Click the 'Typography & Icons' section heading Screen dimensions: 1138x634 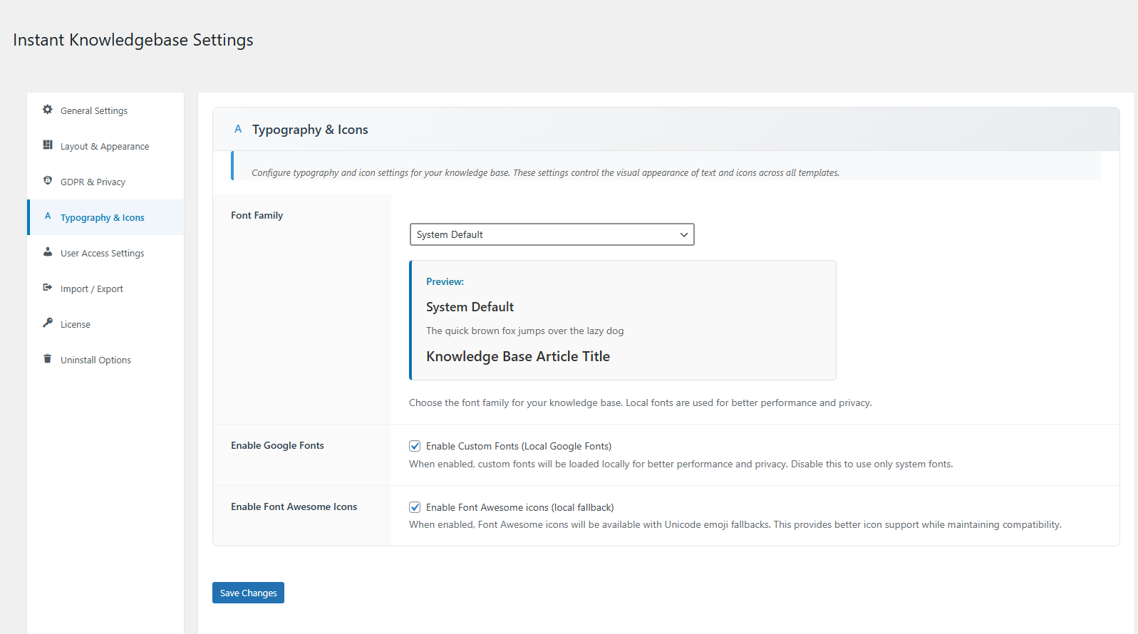point(310,130)
